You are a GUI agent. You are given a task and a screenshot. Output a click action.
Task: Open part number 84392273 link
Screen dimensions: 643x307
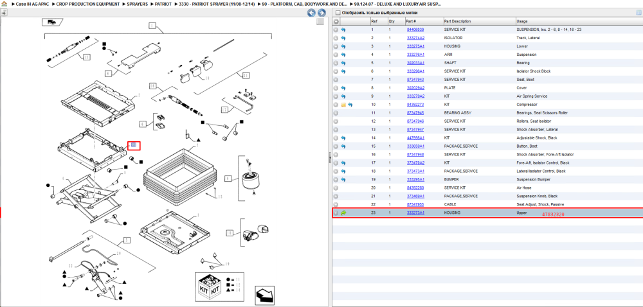pos(415,105)
